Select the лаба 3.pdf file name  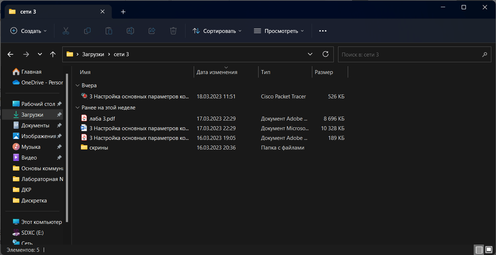point(102,118)
